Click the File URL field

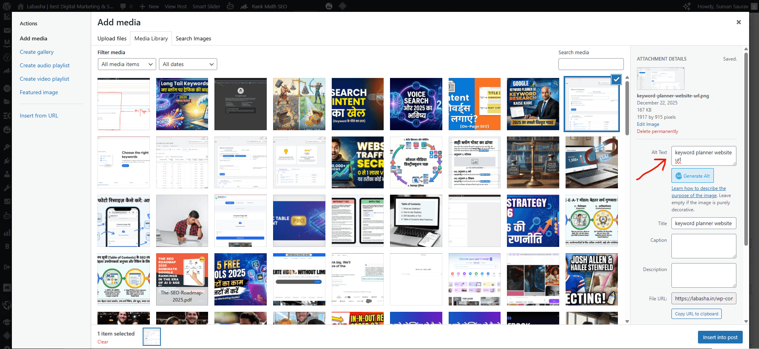704,298
